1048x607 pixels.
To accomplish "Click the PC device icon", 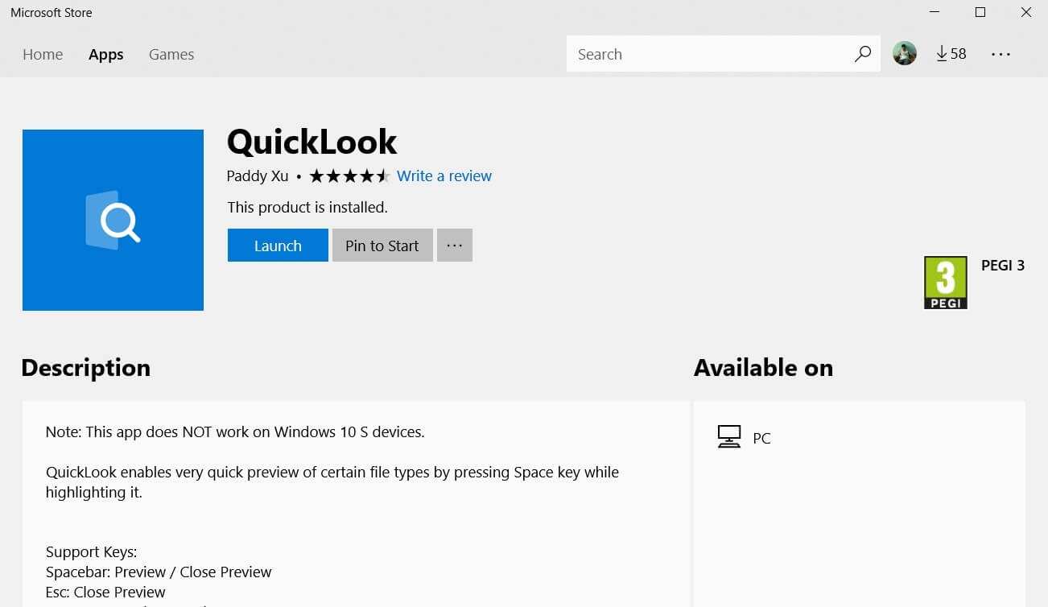I will (728, 437).
